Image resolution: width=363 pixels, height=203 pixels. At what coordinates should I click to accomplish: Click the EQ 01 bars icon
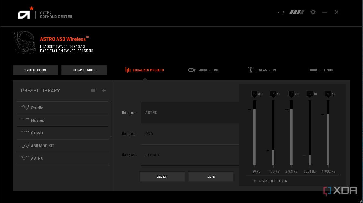coord(124,113)
